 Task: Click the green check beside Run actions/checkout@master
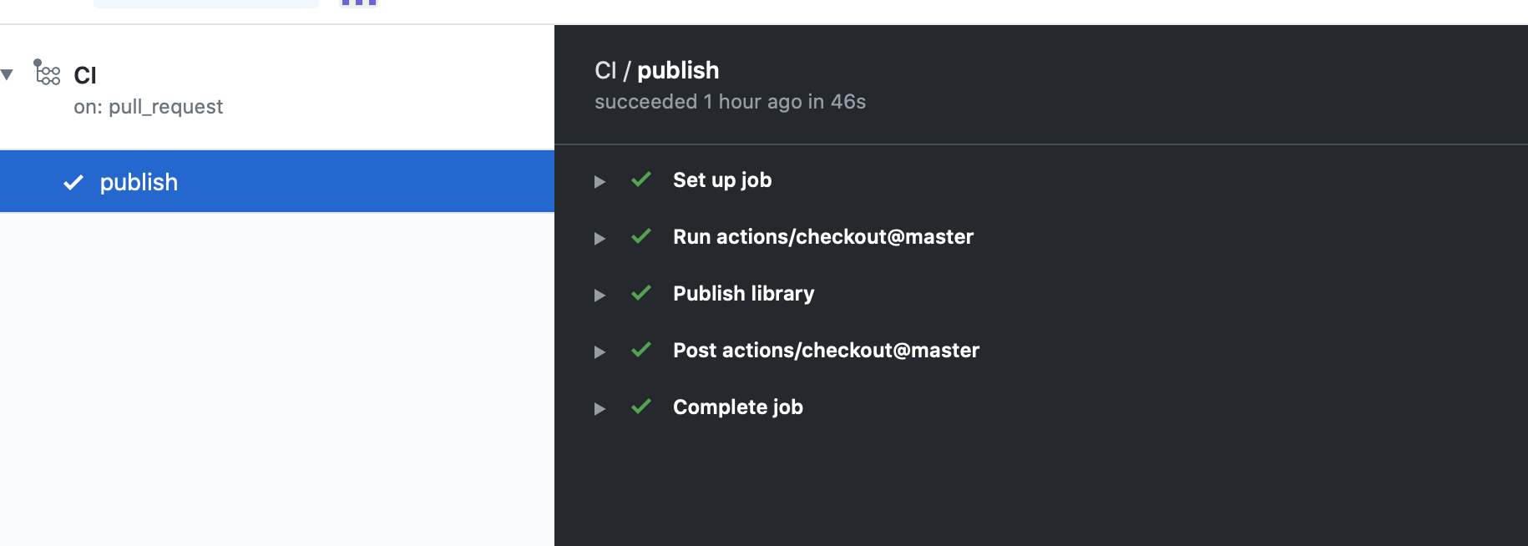(641, 236)
